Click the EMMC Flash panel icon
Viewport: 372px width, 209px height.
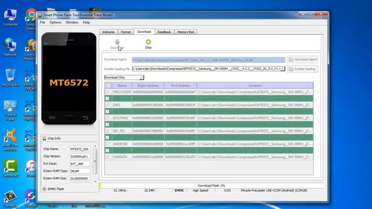click(44, 189)
